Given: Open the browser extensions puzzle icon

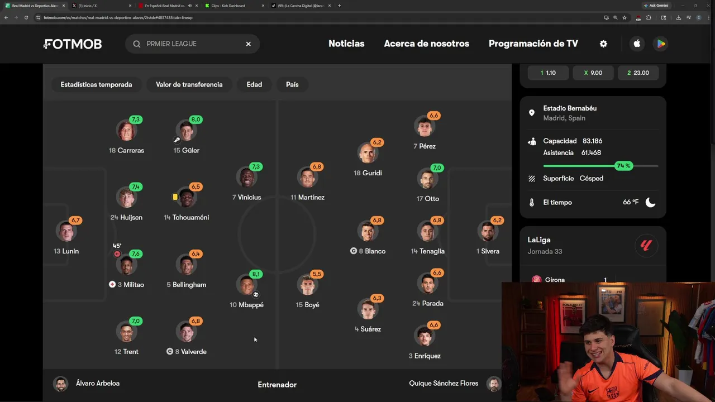Looking at the screenshot, I should click(649, 17).
